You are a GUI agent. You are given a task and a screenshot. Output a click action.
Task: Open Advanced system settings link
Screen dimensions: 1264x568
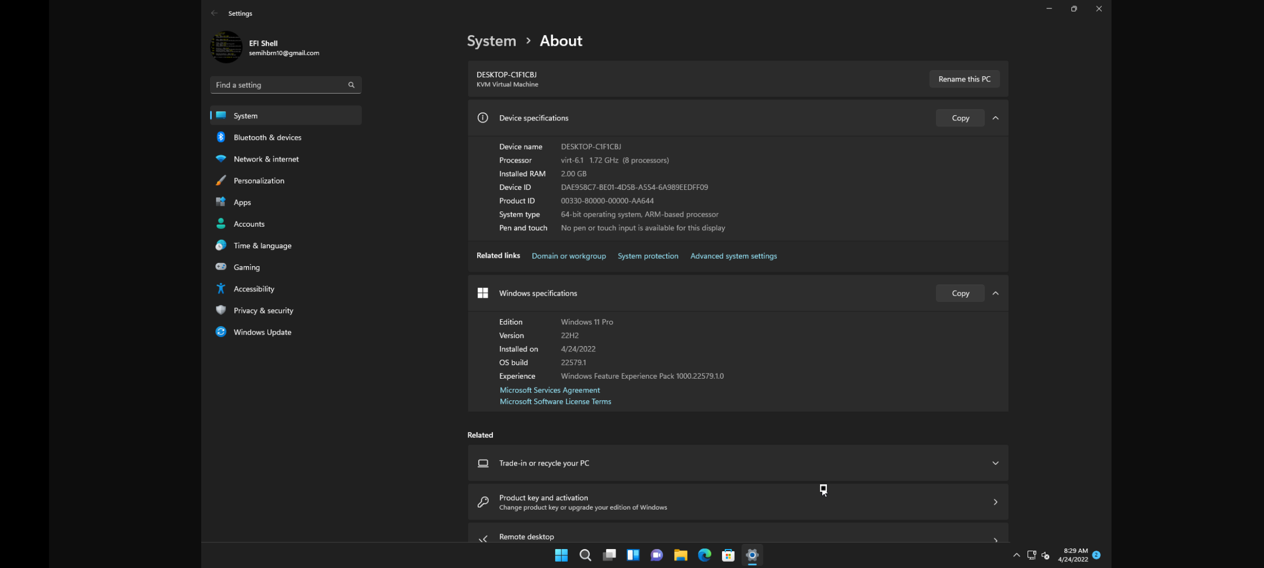tap(733, 256)
